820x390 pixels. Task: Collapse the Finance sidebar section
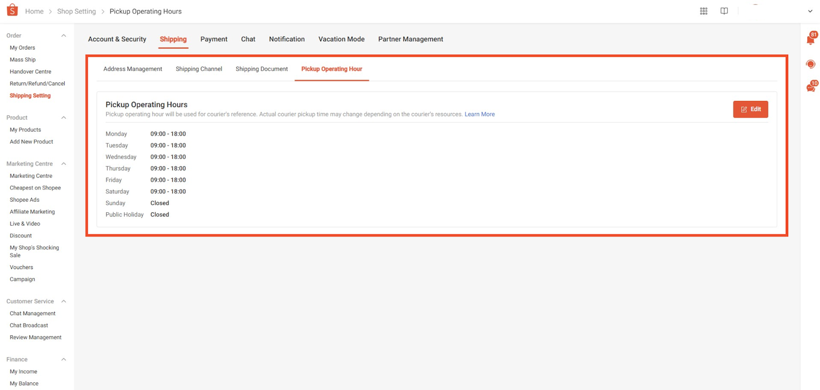click(64, 360)
